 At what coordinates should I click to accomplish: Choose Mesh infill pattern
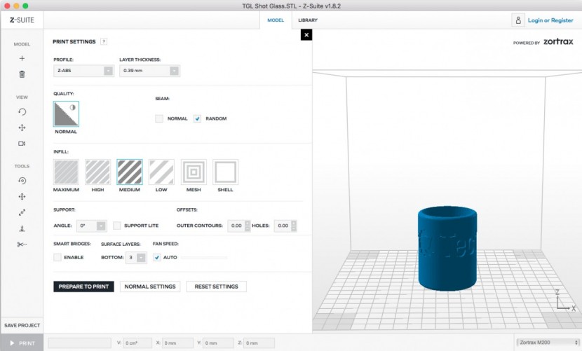(x=194, y=172)
